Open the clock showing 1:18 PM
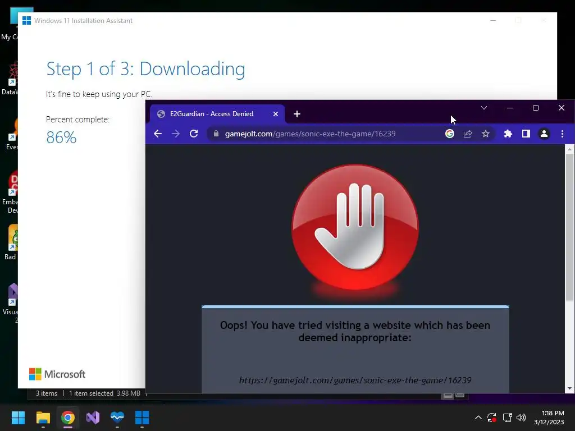The height and width of the screenshot is (431, 575). (549, 418)
